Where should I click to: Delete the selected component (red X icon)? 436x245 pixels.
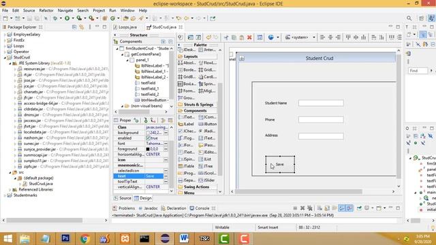pyautogui.click(x=249, y=37)
